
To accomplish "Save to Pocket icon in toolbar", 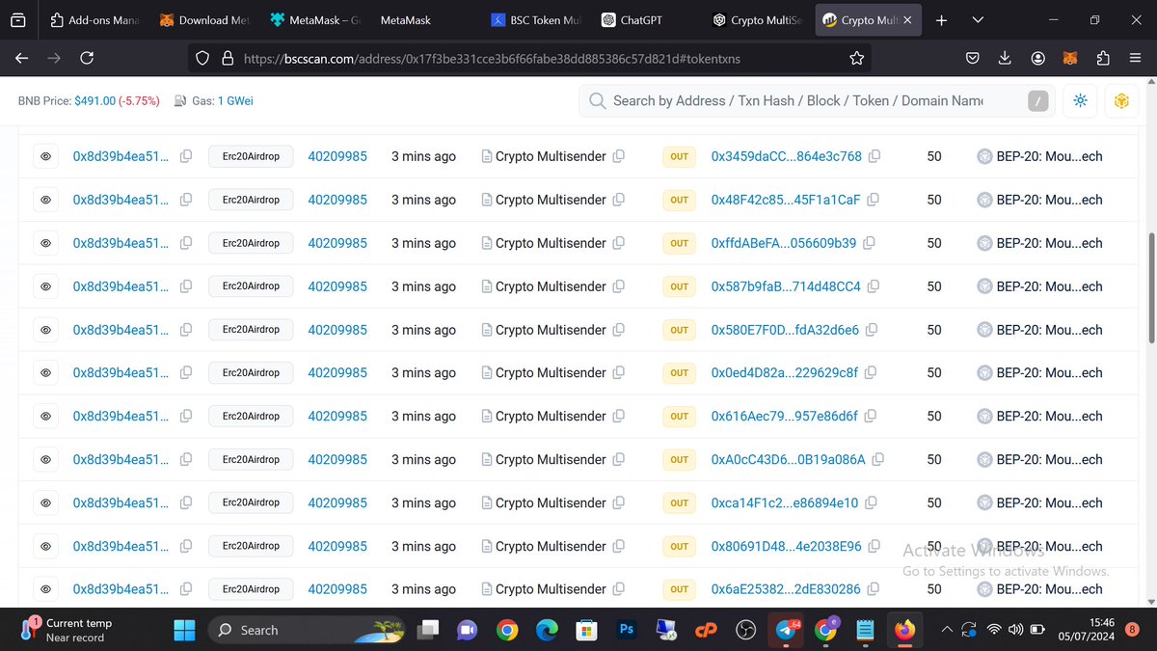I will [973, 58].
